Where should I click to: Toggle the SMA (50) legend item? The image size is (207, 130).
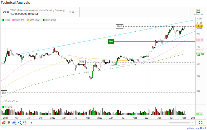click(19, 20)
